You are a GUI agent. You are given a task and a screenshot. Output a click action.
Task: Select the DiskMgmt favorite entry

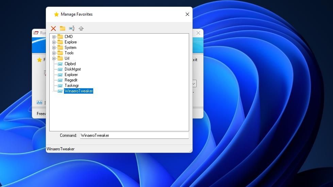click(x=73, y=69)
